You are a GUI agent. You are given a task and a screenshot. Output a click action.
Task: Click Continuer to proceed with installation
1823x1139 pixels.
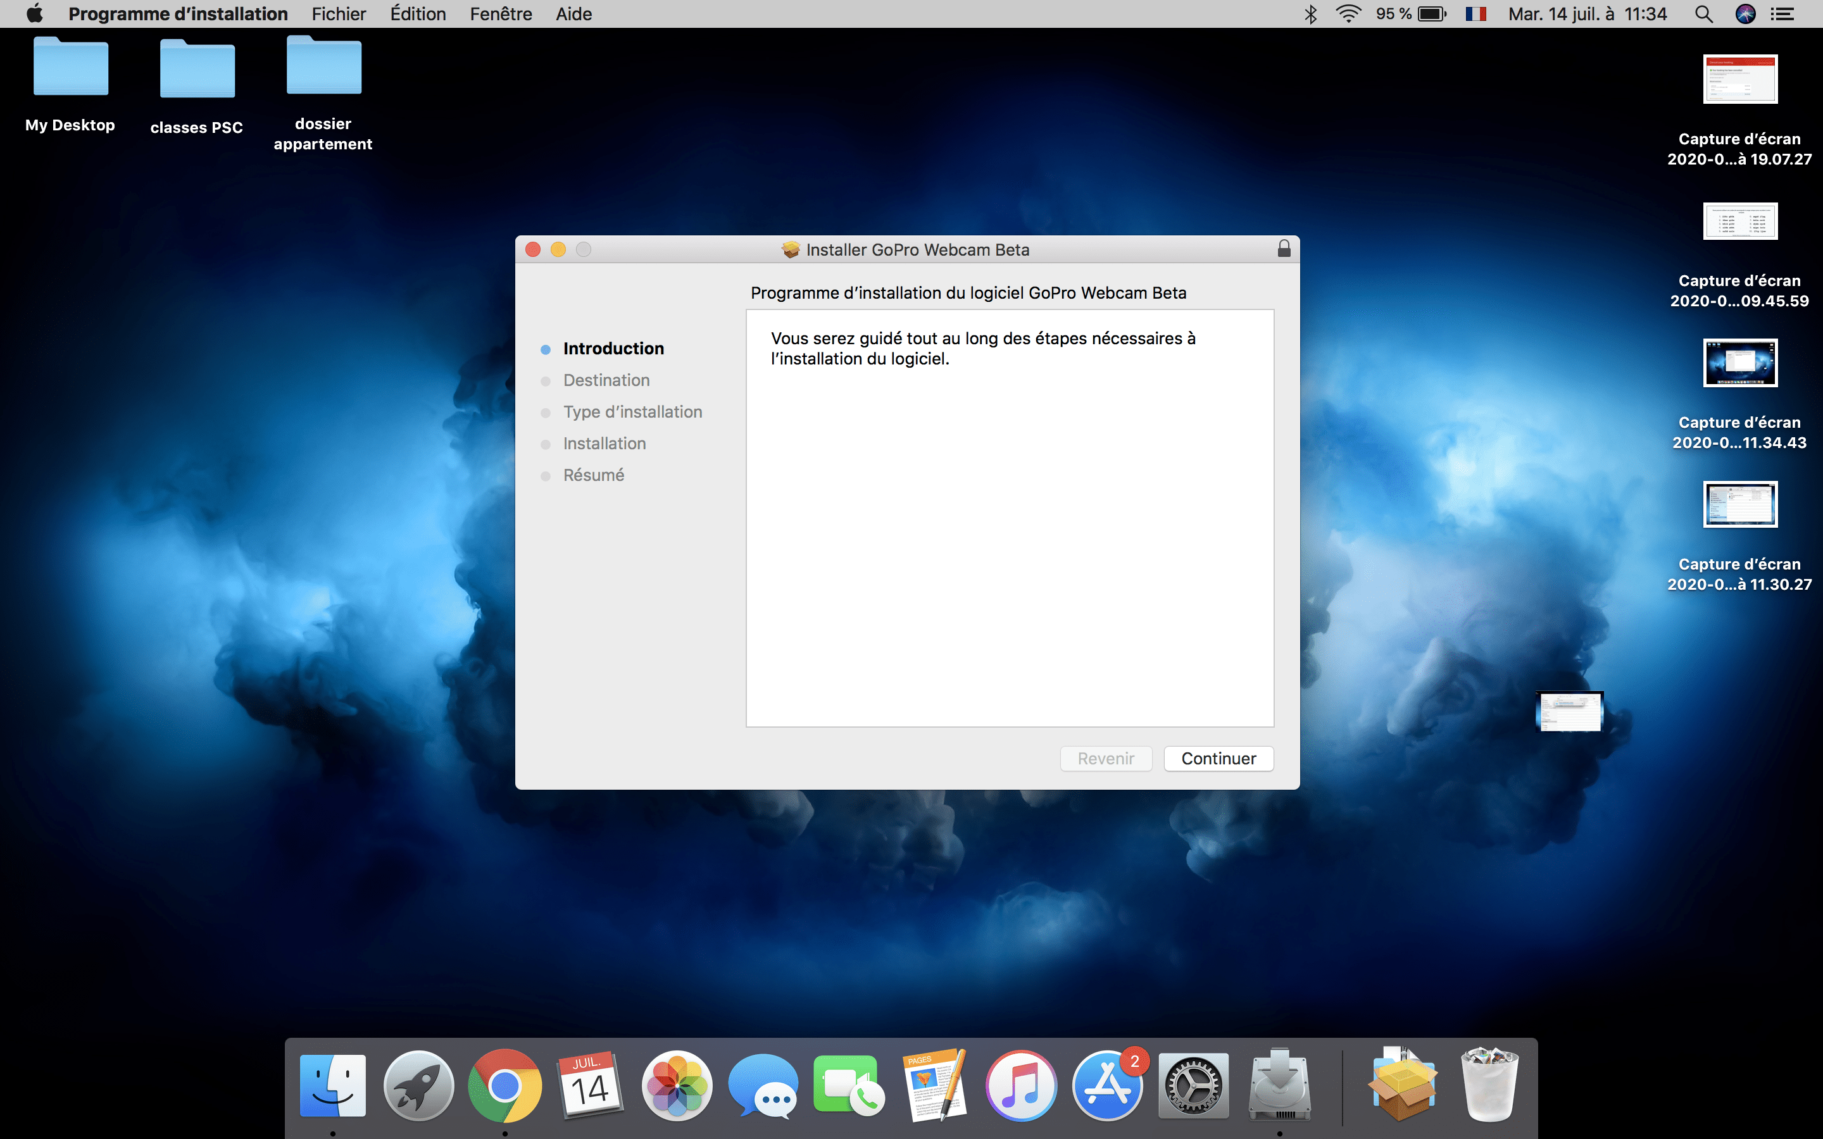pyautogui.click(x=1218, y=759)
